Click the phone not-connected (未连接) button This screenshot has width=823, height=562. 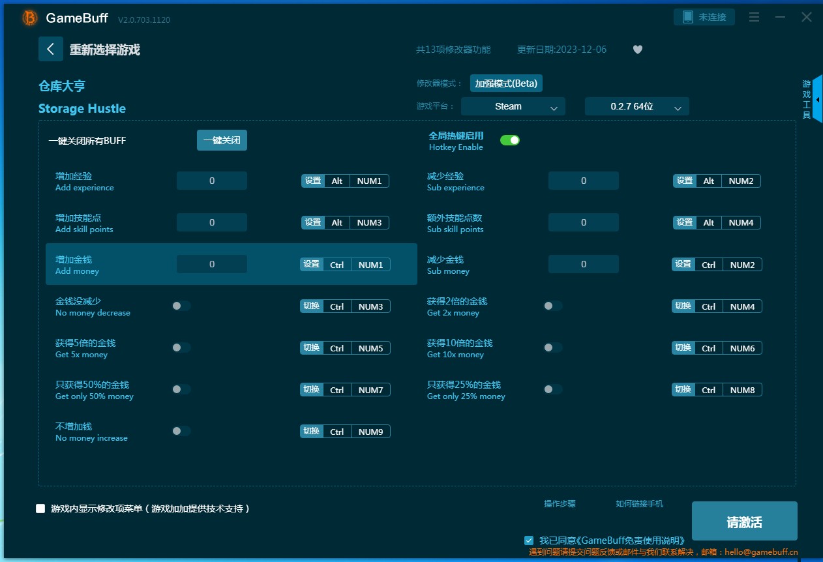704,17
